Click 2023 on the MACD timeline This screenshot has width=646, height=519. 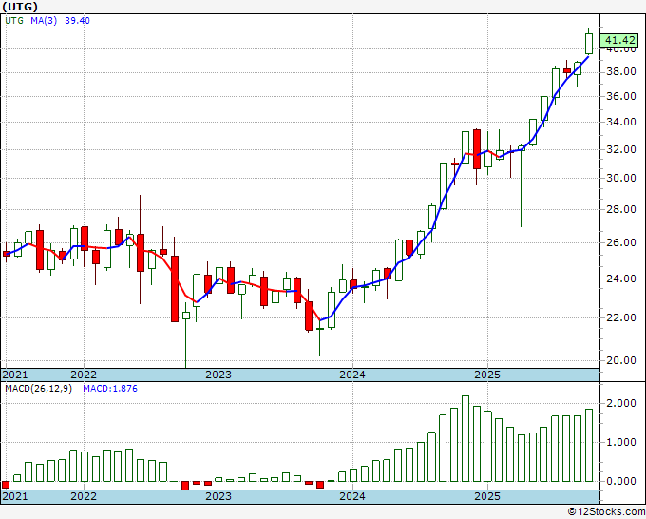pyautogui.click(x=218, y=496)
